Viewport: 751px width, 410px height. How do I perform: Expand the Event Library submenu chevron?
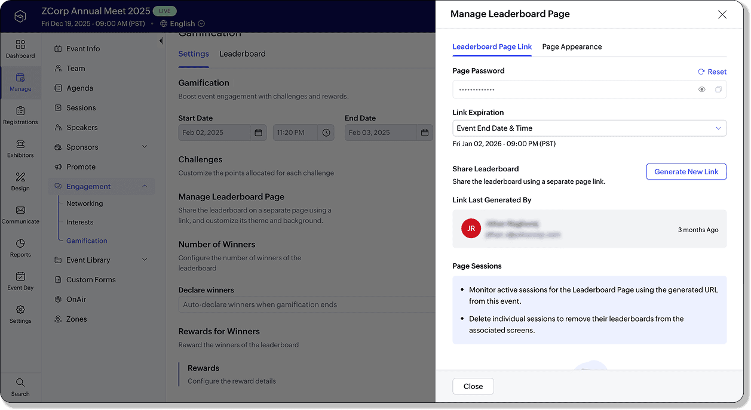[145, 260]
